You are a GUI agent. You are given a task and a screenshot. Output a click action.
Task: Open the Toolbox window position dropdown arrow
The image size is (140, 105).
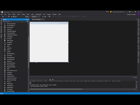point(25,20)
